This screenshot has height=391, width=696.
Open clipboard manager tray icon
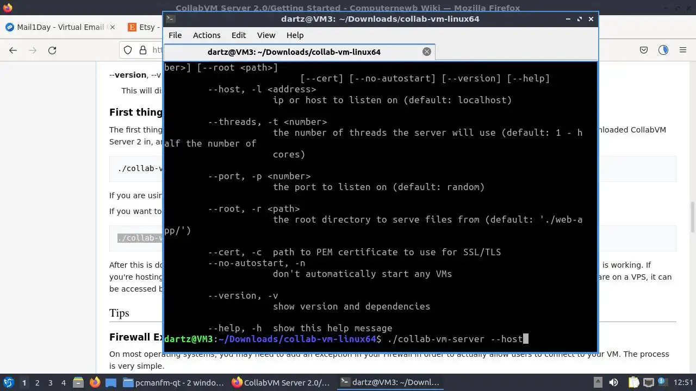633,382
